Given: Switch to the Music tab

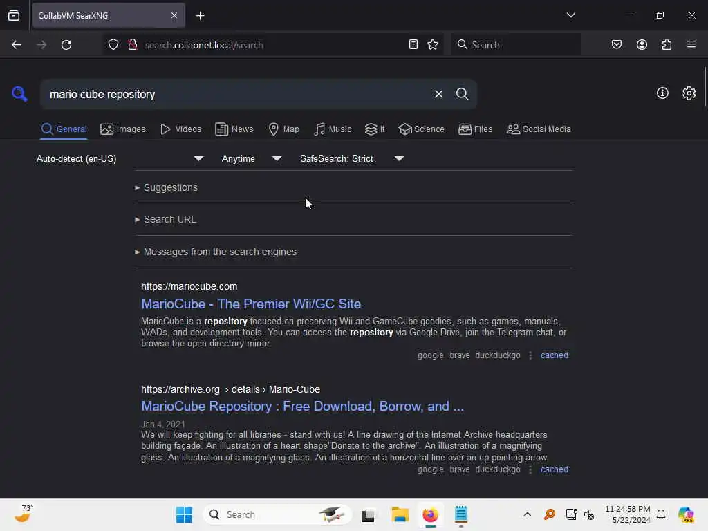Looking at the screenshot, I should click(x=333, y=129).
